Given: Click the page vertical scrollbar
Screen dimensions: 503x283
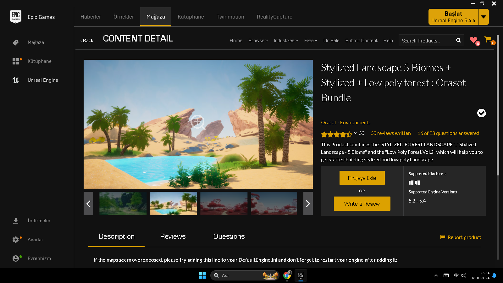Looking at the screenshot, I should pyautogui.click(x=498, y=105).
